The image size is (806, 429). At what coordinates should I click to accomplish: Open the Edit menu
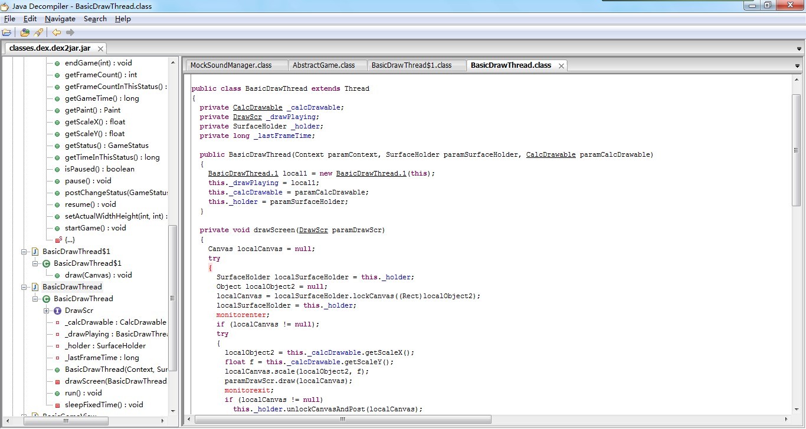pos(30,19)
